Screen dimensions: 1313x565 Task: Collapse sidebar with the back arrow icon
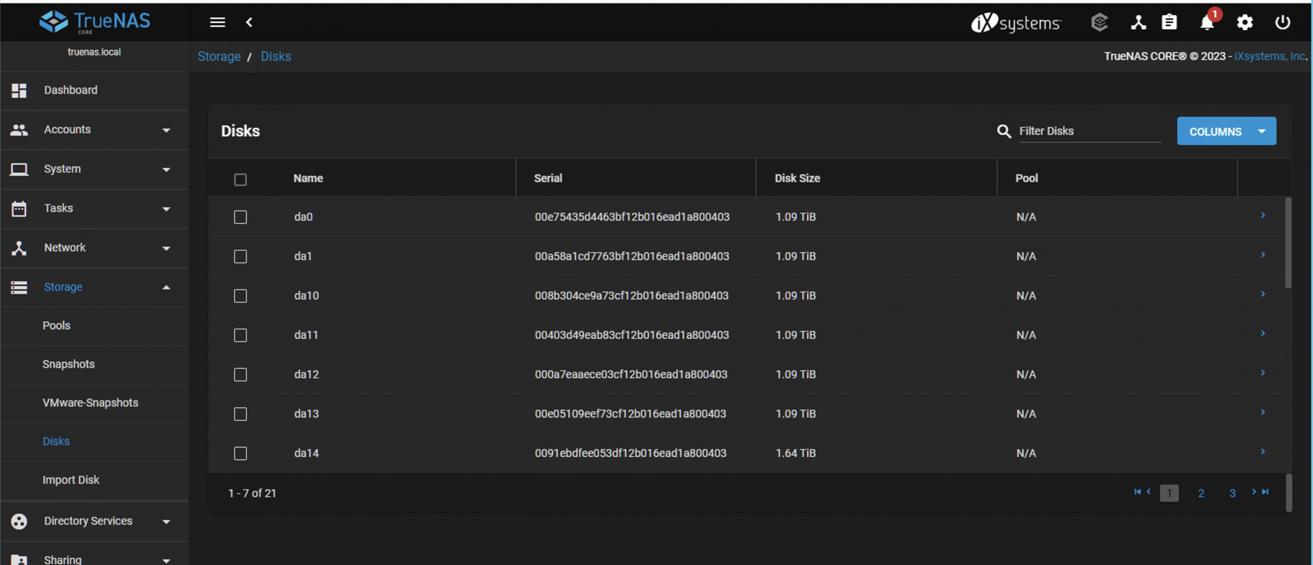[x=250, y=23]
